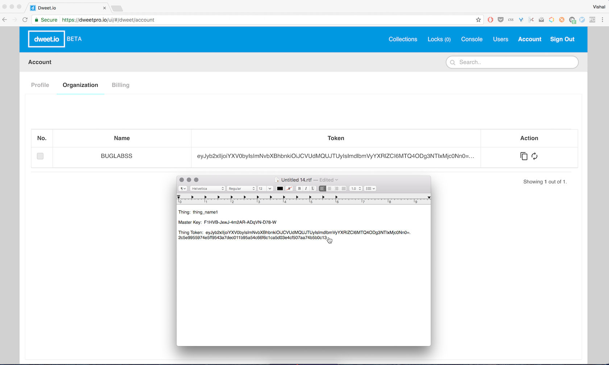
Task: Go to the Locks (0) page
Action: [439, 39]
